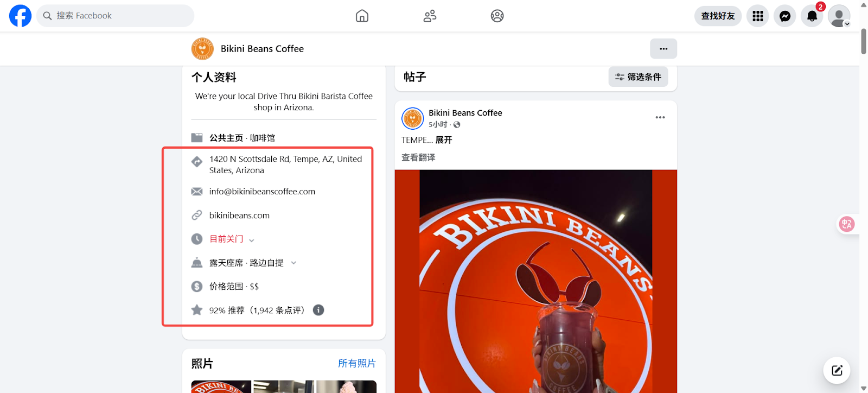Viewport: 868px width, 393px height.
Task: Click the 筛选条件 filter button
Action: tap(638, 77)
